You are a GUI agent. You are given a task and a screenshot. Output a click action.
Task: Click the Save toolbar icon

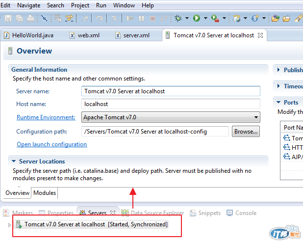(8, 18)
